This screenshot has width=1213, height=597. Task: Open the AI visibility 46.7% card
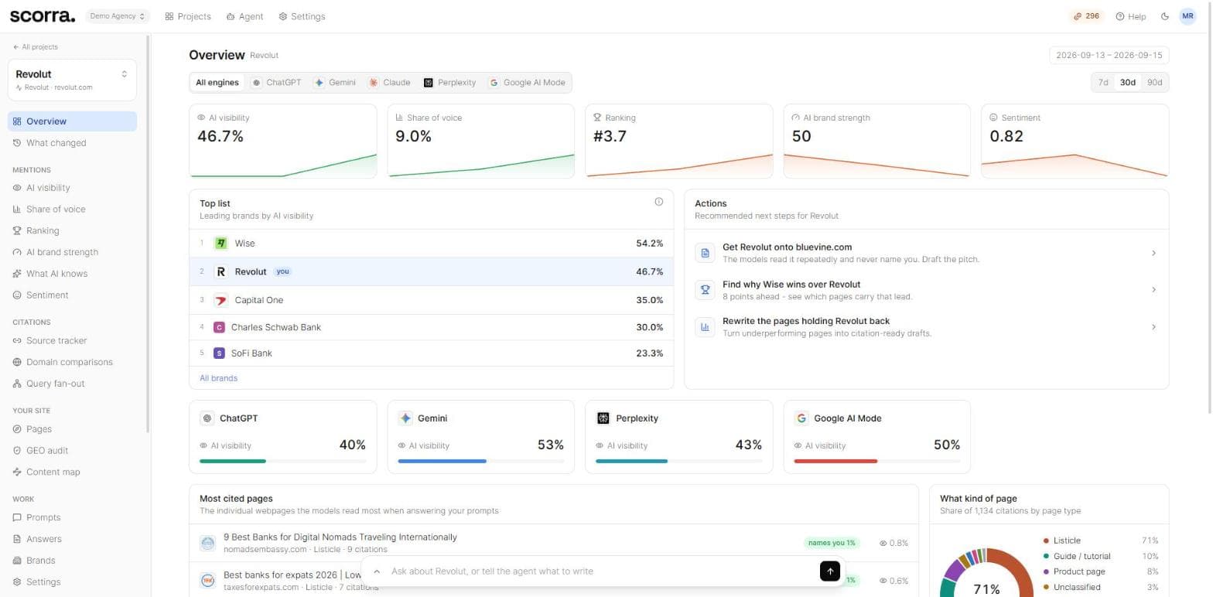pyautogui.click(x=283, y=142)
